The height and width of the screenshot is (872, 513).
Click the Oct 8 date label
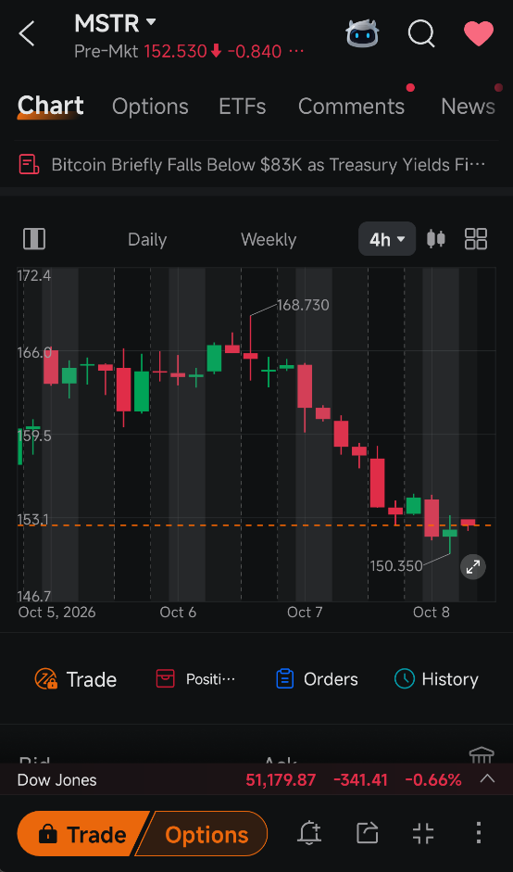pos(432,613)
